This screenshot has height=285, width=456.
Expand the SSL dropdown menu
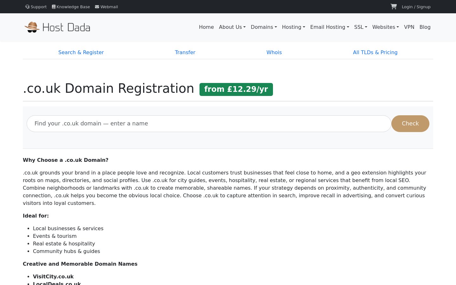(x=361, y=27)
